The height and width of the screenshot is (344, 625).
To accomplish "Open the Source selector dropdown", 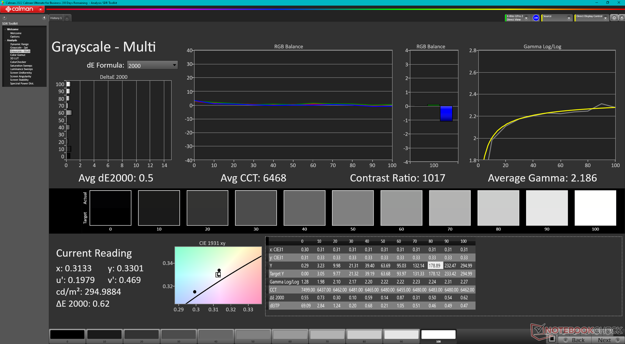I will (569, 18).
